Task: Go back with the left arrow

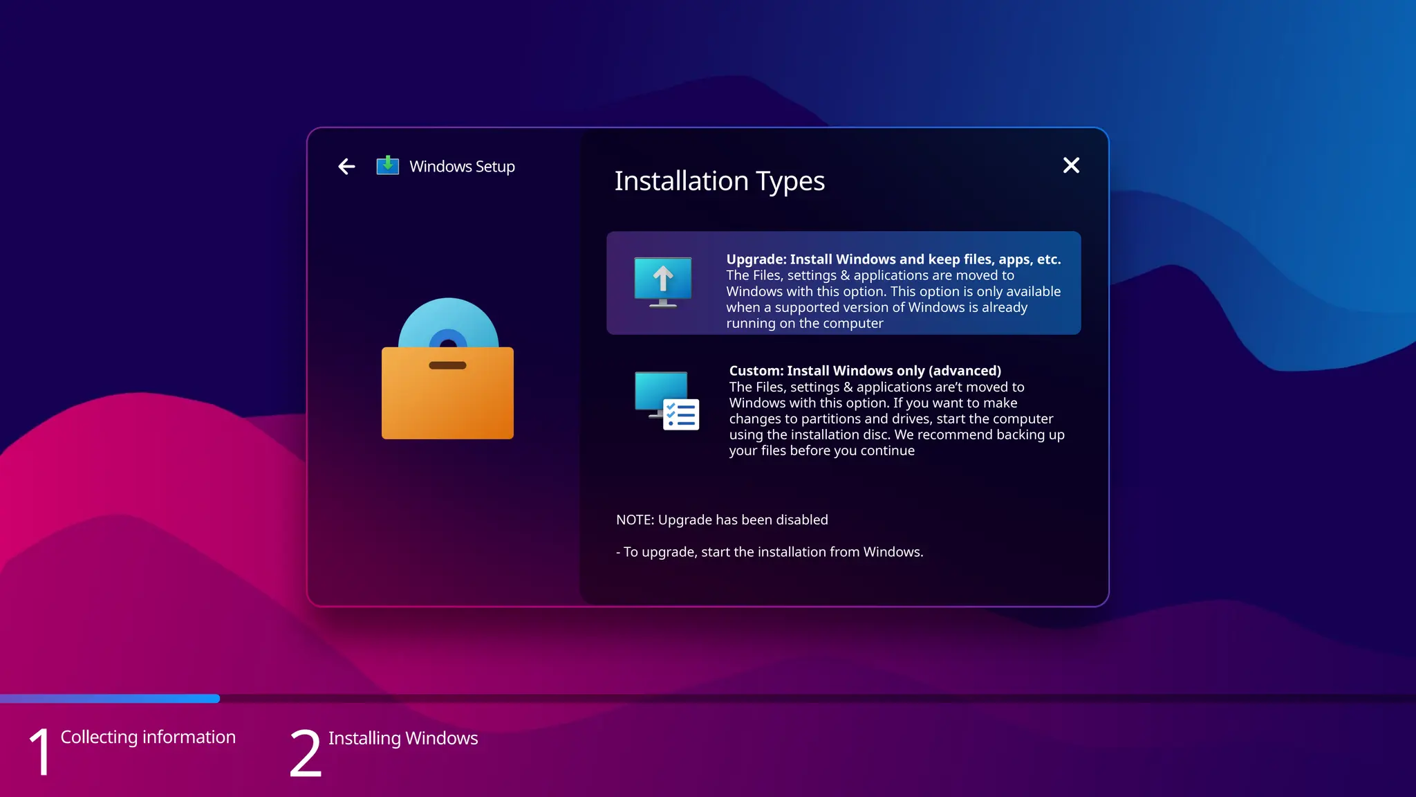Action: click(346, 166)
